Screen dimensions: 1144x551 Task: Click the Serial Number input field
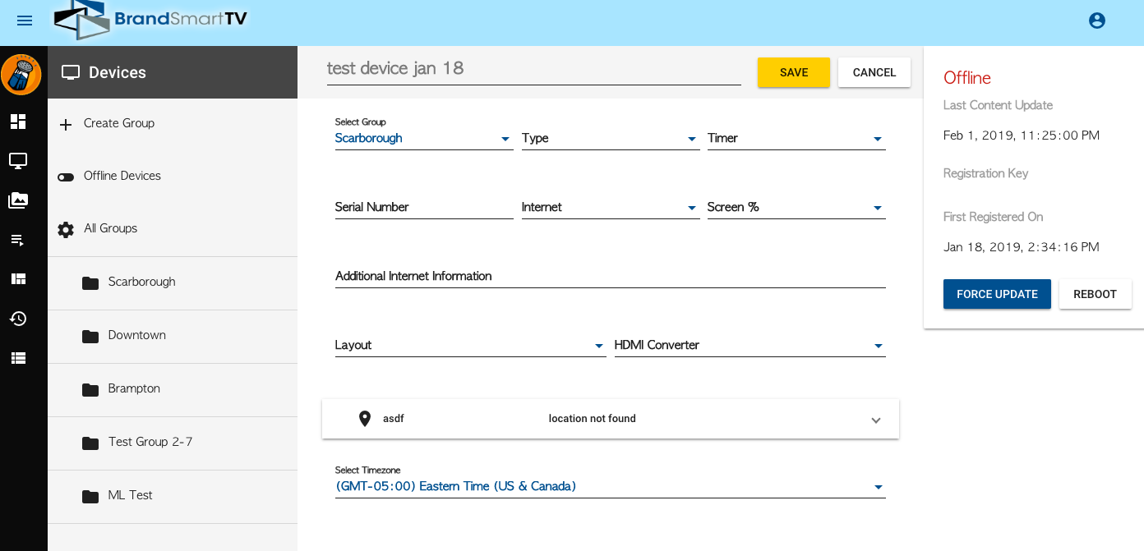423,208
